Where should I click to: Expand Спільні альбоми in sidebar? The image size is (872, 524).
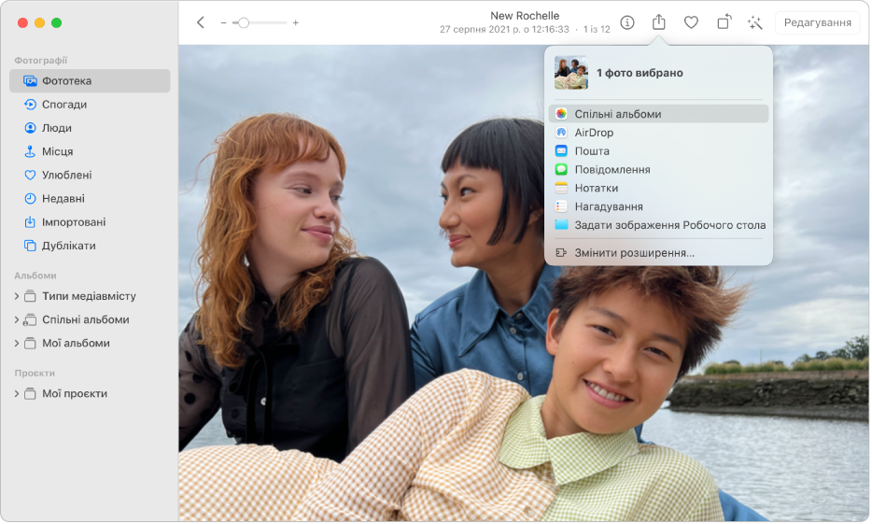(x=16, y=319)
